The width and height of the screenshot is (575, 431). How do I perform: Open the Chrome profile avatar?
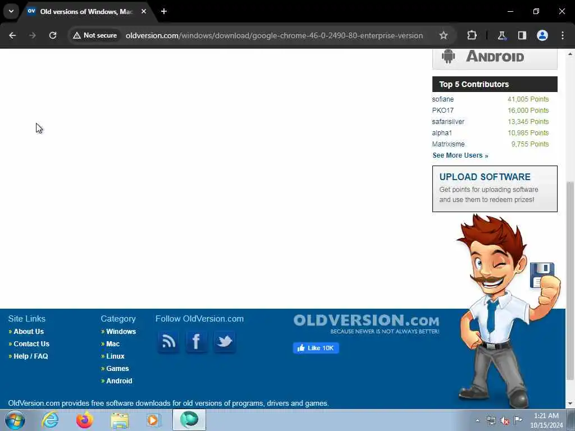coord(542,35)
